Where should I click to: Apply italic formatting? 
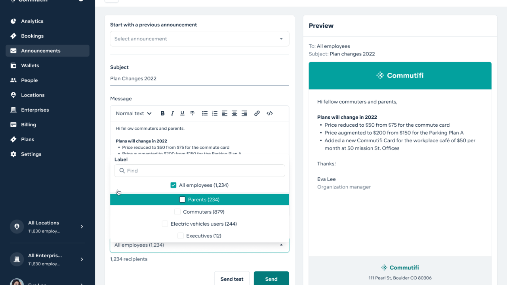click(x=172, y=113)
